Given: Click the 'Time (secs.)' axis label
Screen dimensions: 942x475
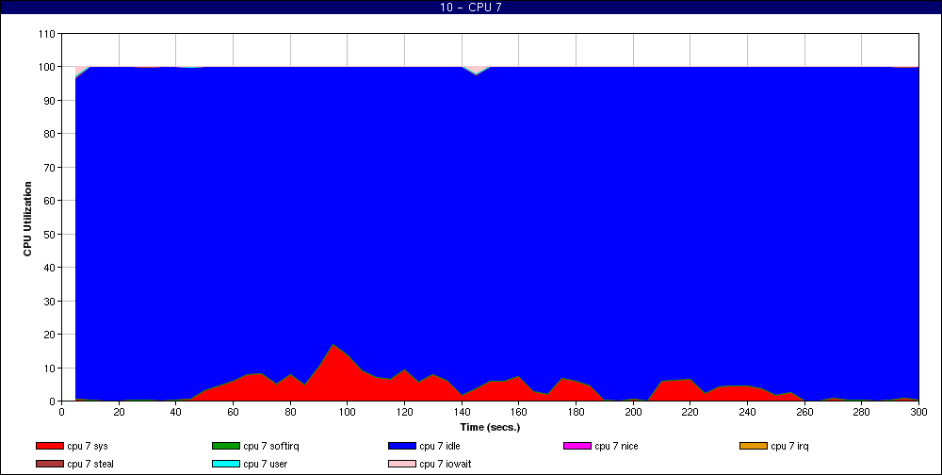Looking at the screenshot, I should 490,428.
